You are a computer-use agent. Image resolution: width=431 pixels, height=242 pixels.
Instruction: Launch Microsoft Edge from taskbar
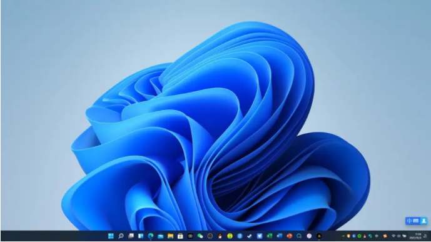[151, 236]
